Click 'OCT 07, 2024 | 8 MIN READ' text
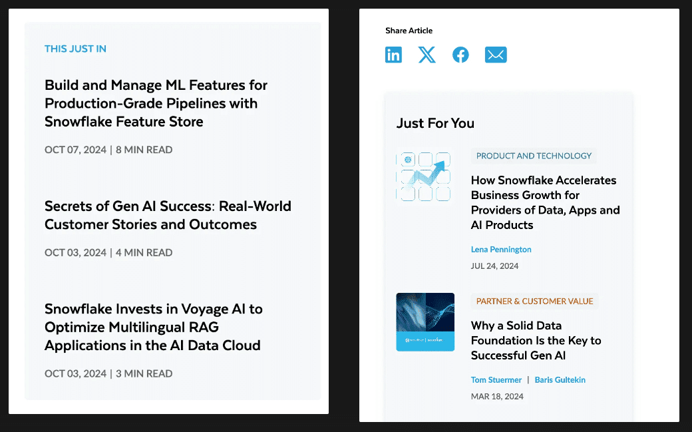This screenshot has width=692, height=432. pos(108,150)
